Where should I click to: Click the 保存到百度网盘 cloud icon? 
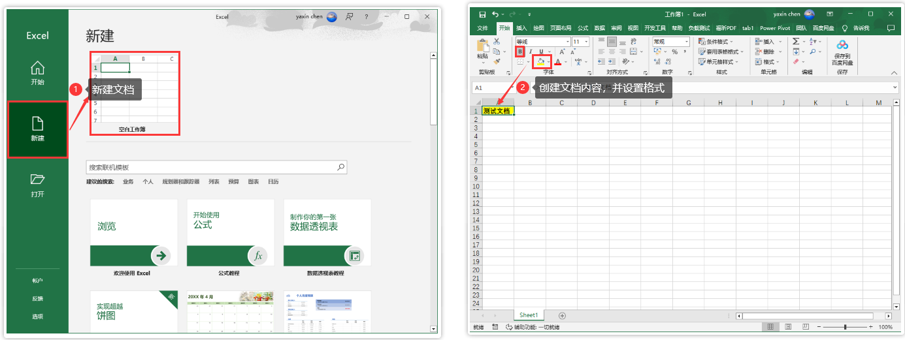842,45
